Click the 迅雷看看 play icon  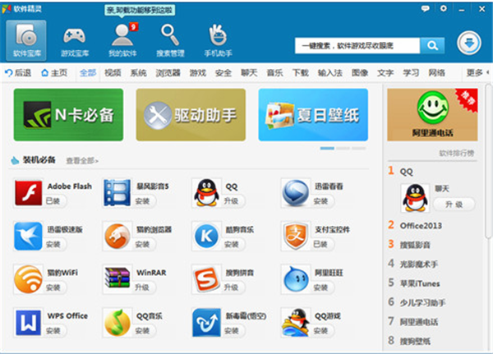[295, 192]
